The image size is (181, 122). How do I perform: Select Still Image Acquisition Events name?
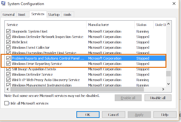click(34, 69)
